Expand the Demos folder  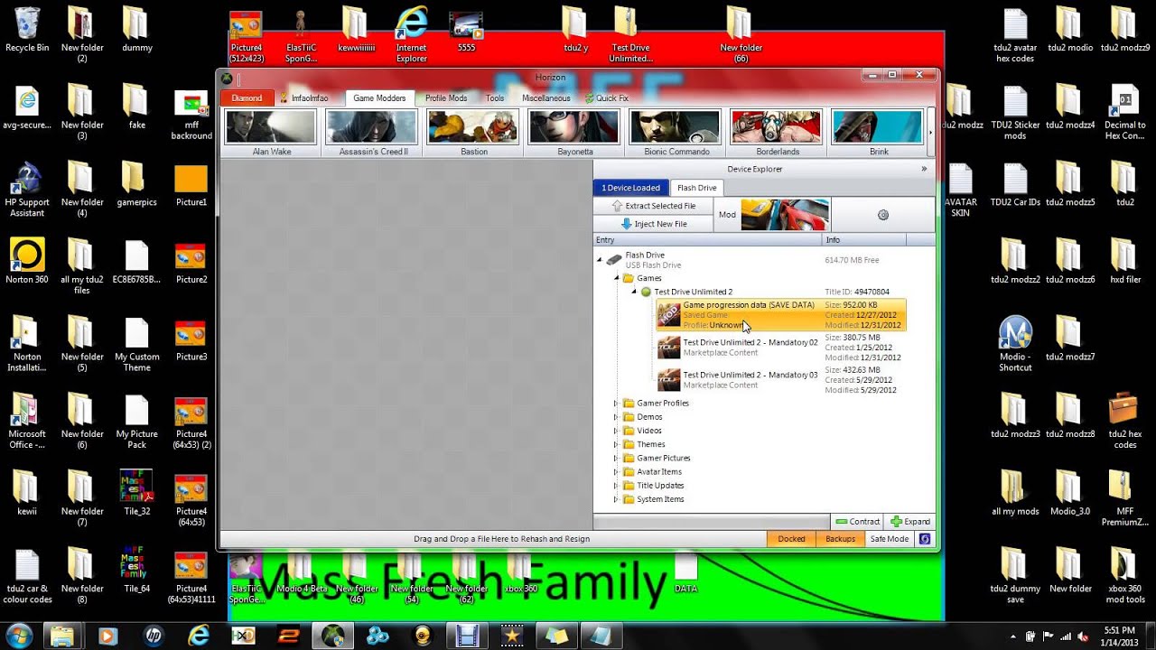point(617,417)
